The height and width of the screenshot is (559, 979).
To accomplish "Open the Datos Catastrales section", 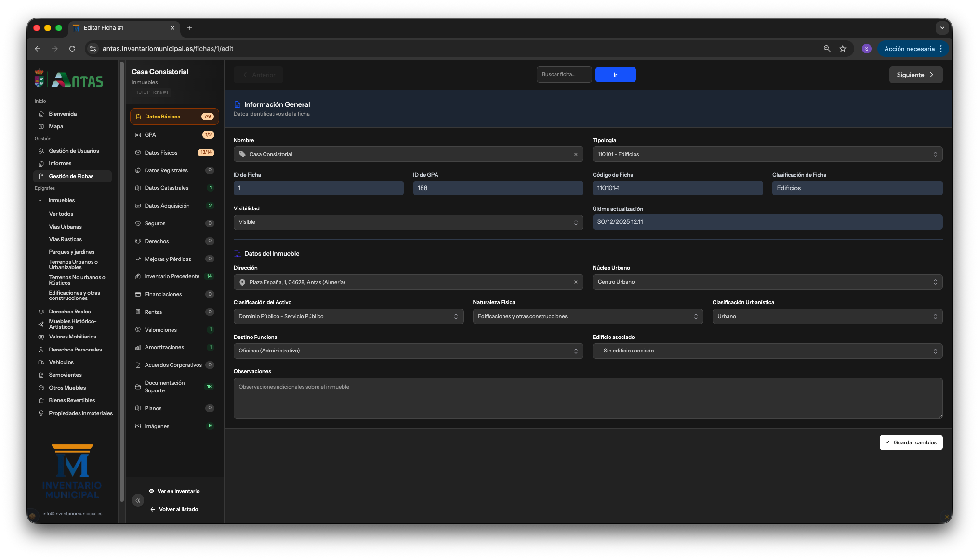I will 166,188.
